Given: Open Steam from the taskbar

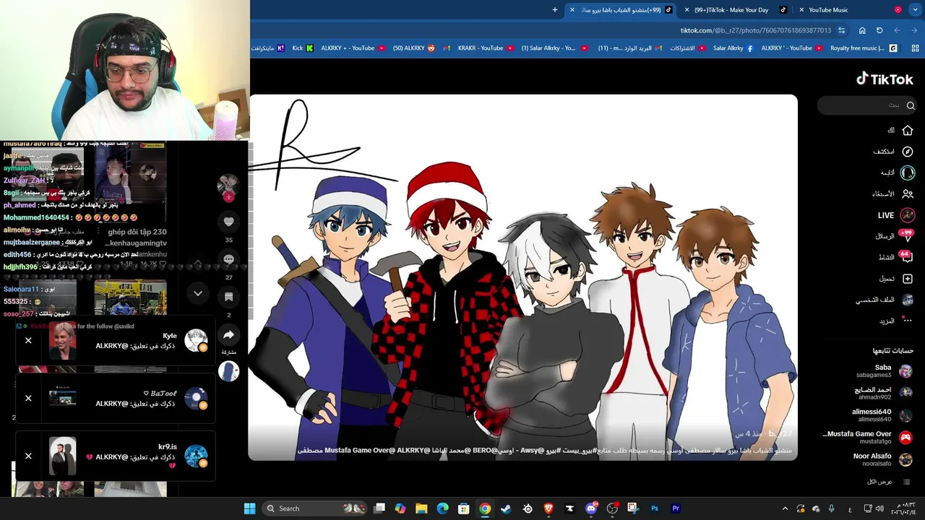Looking at the screenshot, I should pyautogui.click(x=506, y=508).
